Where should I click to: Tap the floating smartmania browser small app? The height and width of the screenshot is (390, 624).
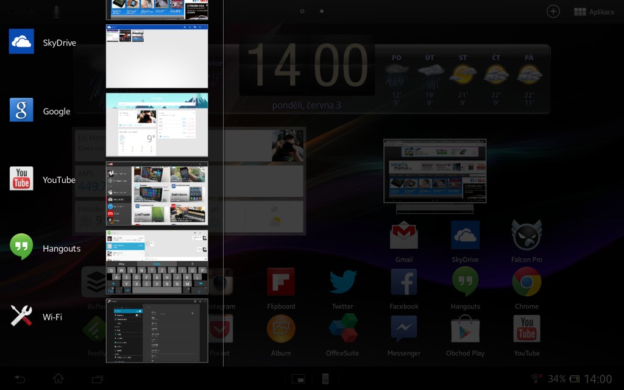pos(434,171)
